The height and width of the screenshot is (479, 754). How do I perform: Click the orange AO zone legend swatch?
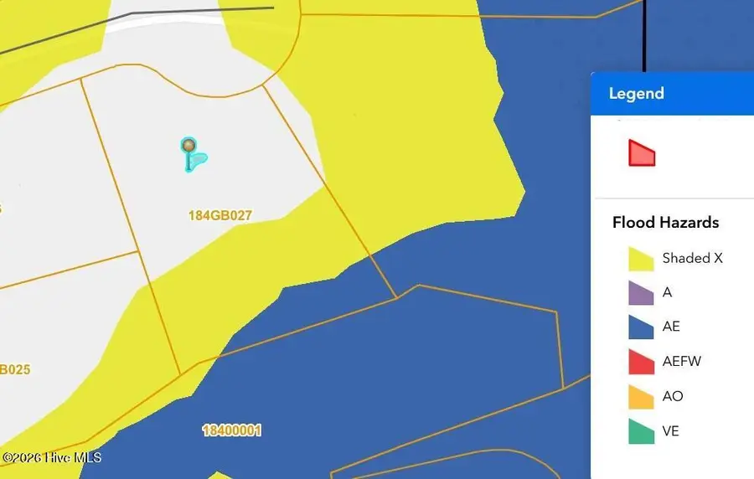click(x=641, y=397)
